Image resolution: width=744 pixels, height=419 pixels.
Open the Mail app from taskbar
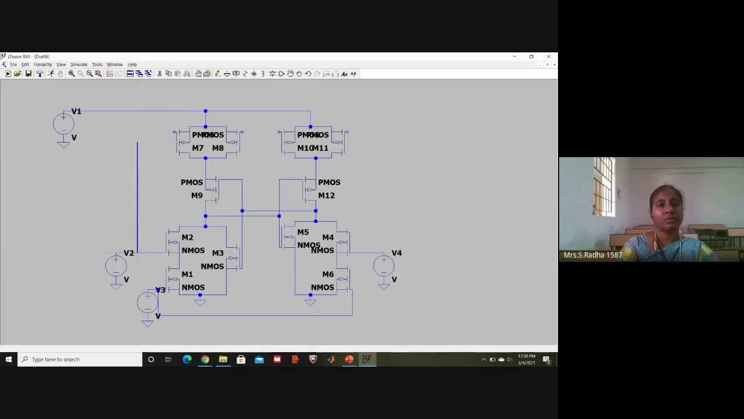259,360
